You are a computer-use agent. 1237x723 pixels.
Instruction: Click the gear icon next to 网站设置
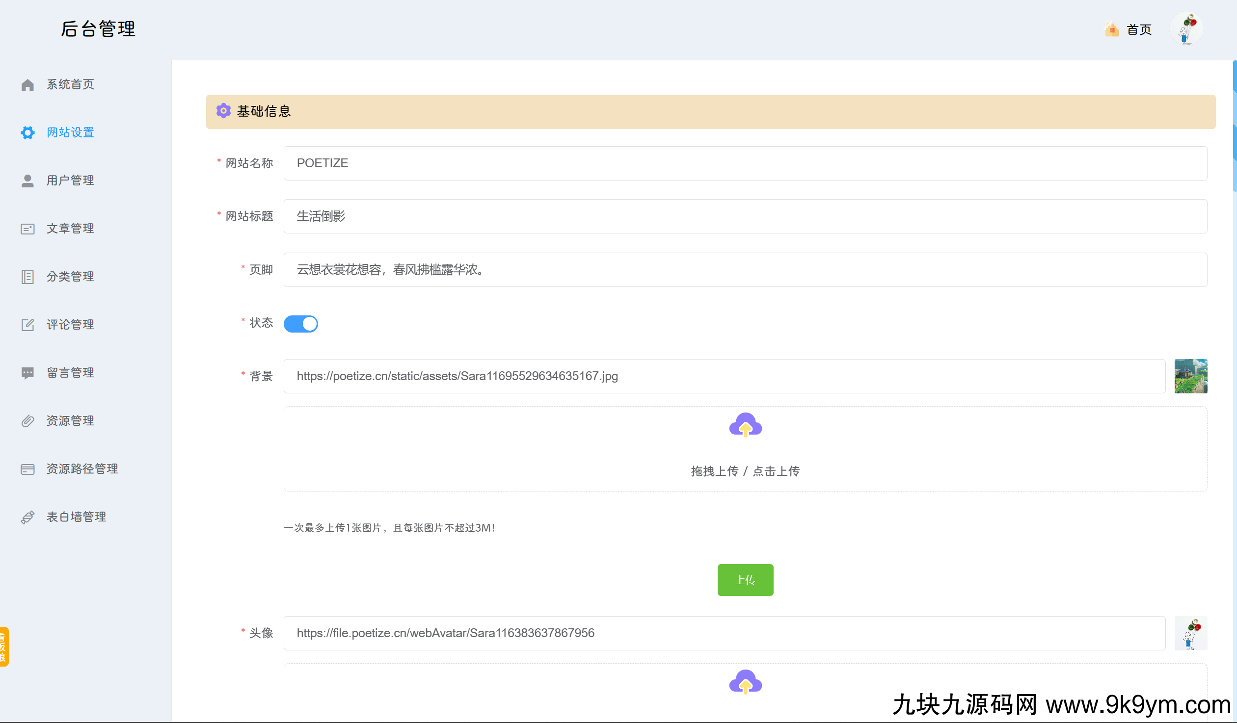[27, 132]
